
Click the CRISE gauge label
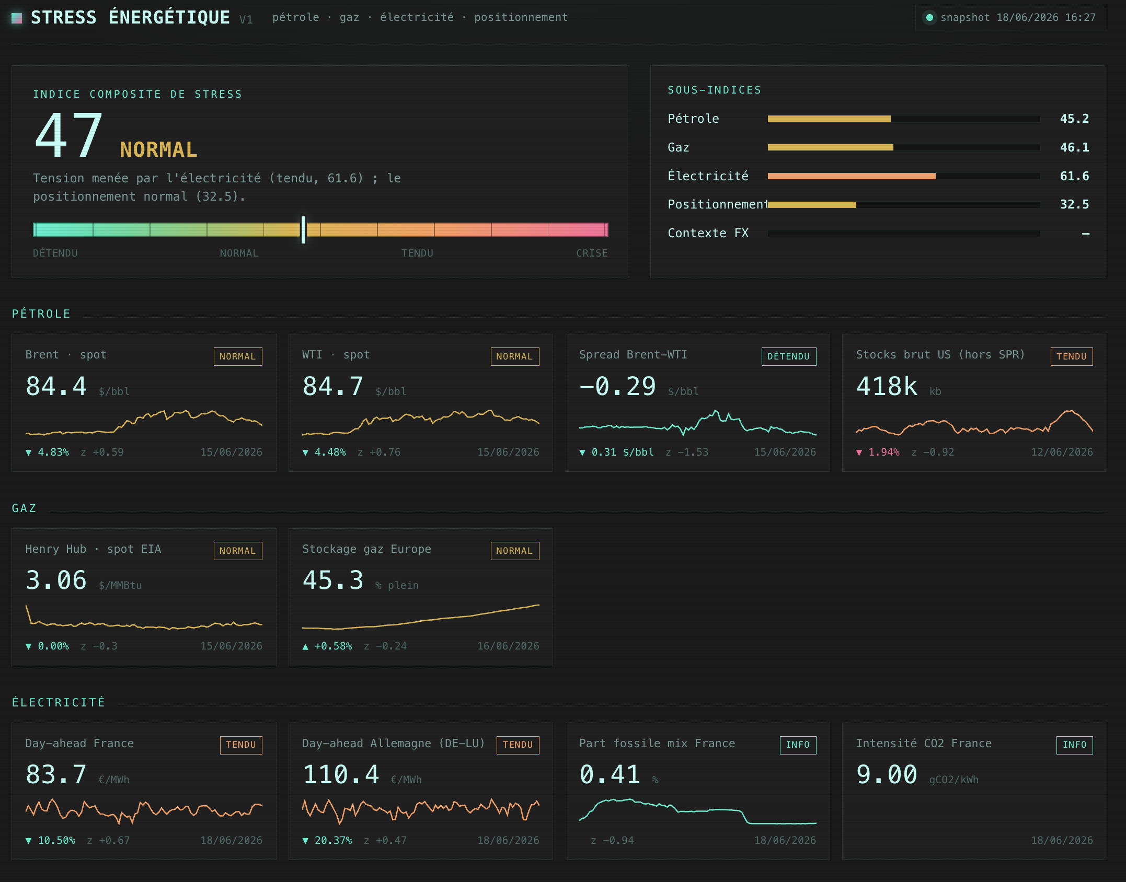coord(592,253)
